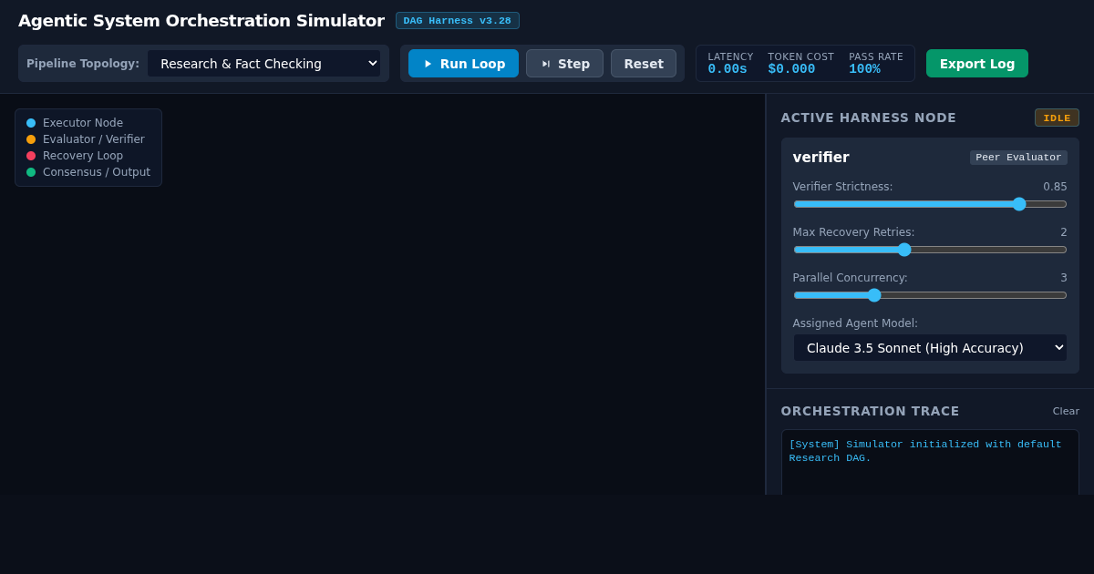This screenshot has height=574, width=1094.
Task: Click the Verifier Strictness value 0.85
Action: (1055, 187)
